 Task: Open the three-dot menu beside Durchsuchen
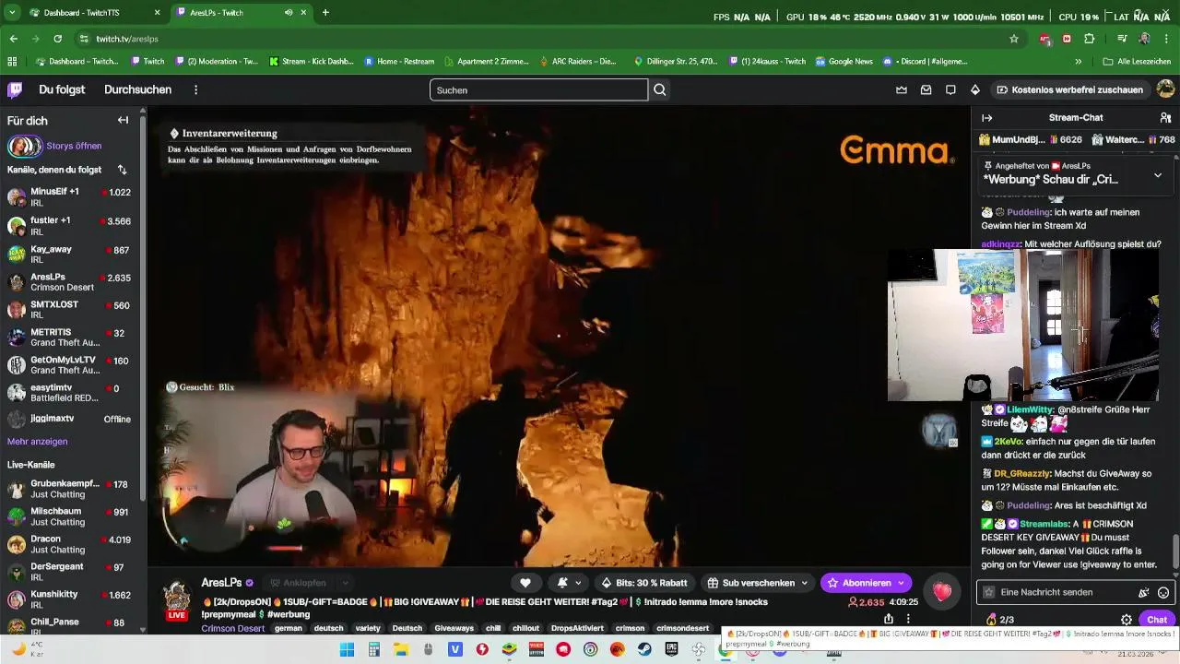[x=195, y=89]
